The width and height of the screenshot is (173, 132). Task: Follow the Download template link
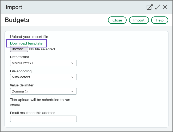point(26,43)
